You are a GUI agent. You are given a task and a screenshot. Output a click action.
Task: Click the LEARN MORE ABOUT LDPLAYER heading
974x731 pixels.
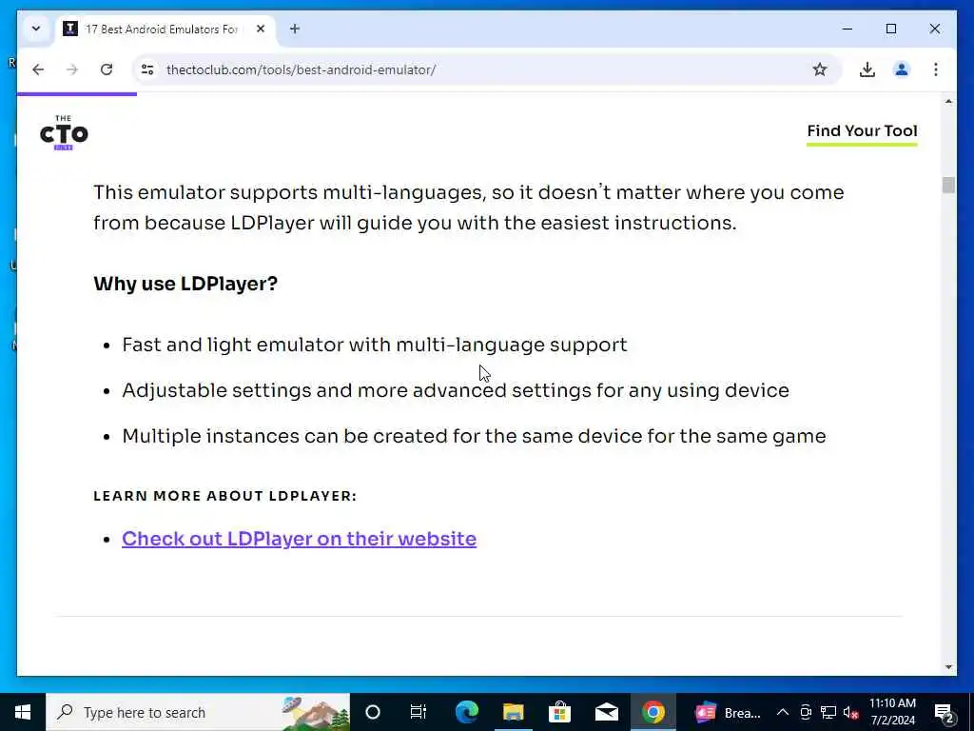[224, 496]
